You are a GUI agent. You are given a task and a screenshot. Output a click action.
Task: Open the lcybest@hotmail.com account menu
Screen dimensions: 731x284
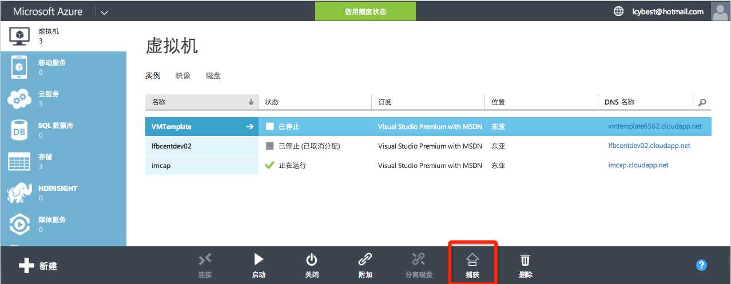[668, 11]
